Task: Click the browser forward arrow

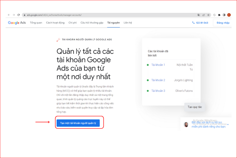Action: [x=14, y=15]
